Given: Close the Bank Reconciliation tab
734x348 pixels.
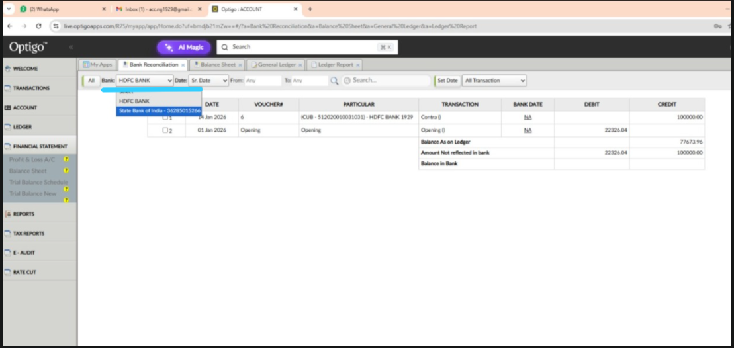Looking at the screenshot, I should pos(183,65).
